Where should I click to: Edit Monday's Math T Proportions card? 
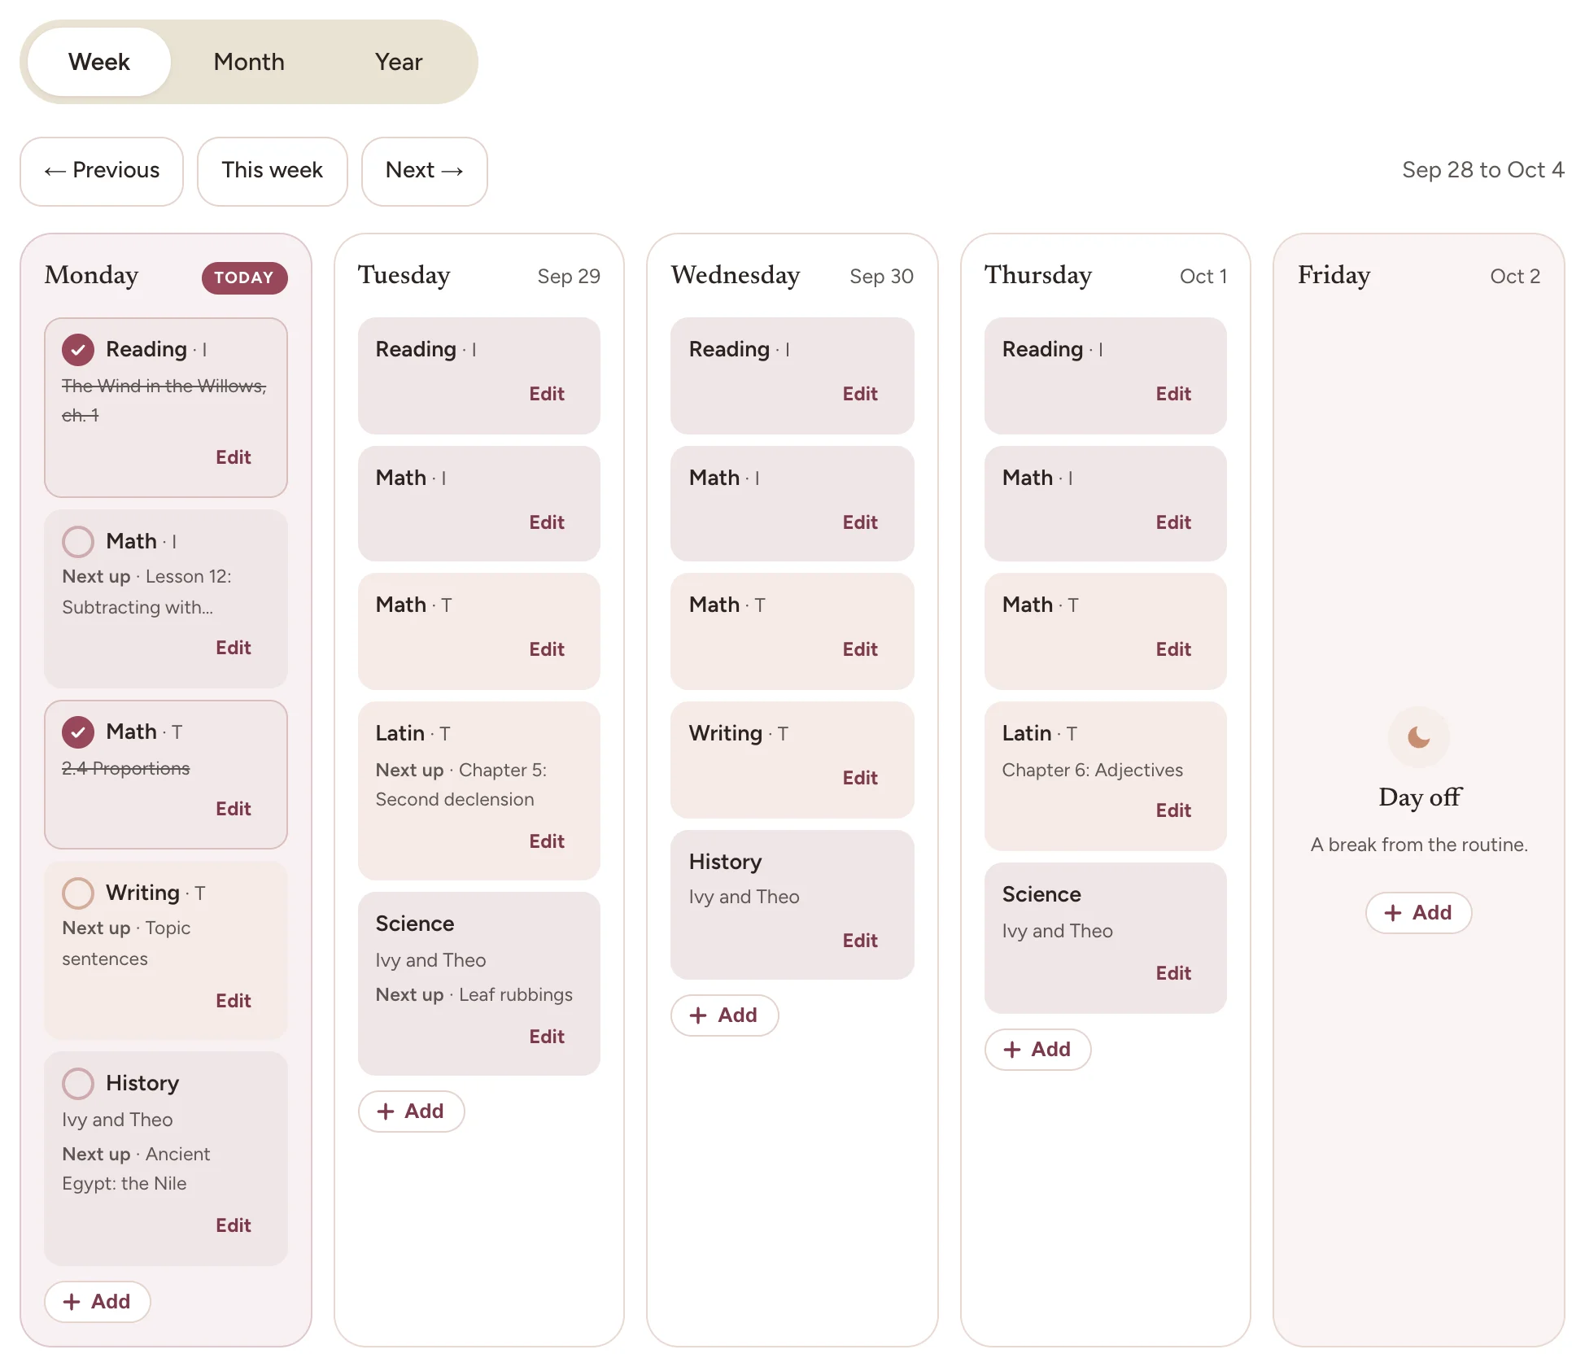coord(234,809)
